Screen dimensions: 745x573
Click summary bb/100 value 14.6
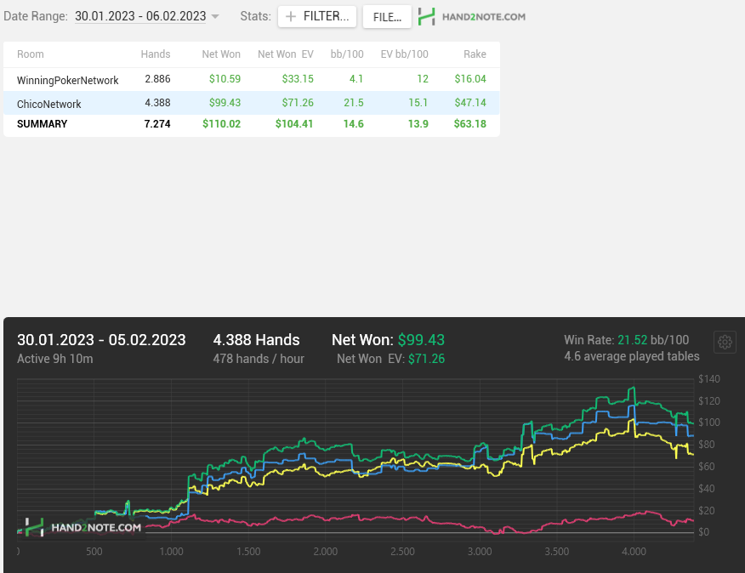click(354, 124)
